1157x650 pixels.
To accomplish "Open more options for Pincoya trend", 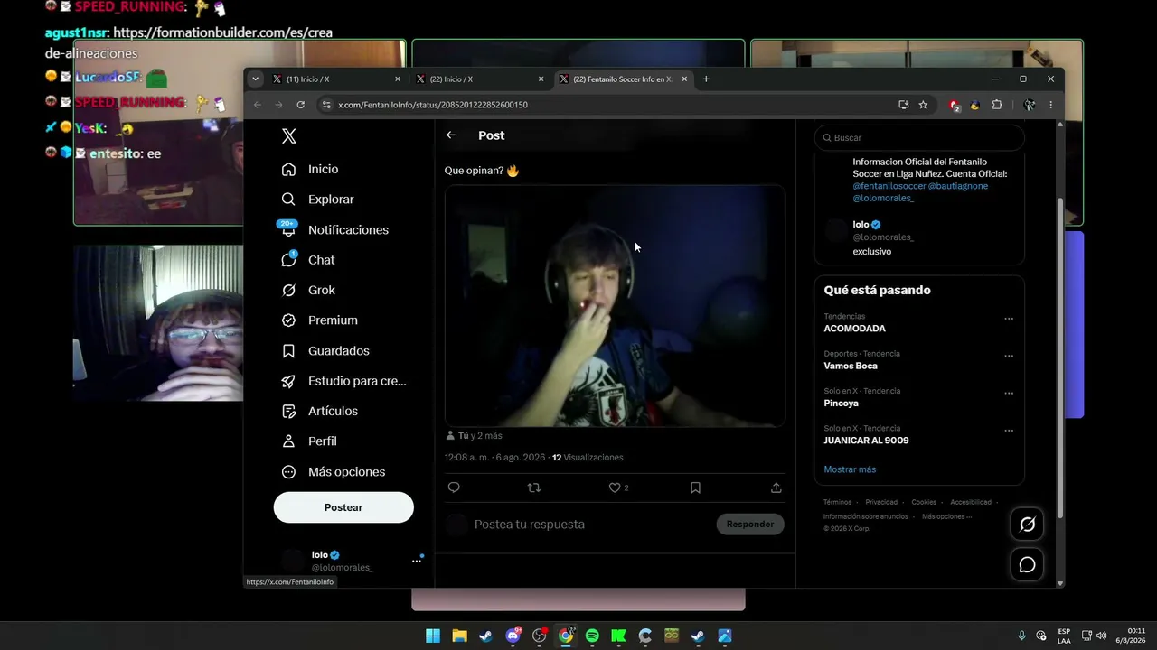I will point(1009,394).
